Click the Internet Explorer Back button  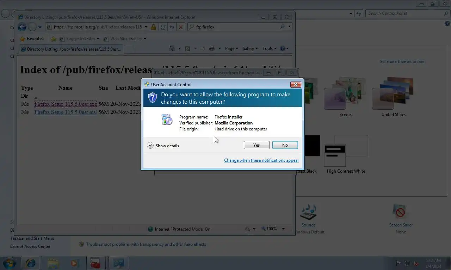point(22,27)
